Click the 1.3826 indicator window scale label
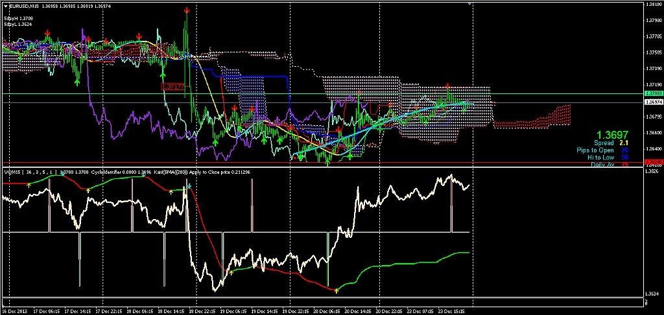664x315 pixels. click(x=651, y=172)
